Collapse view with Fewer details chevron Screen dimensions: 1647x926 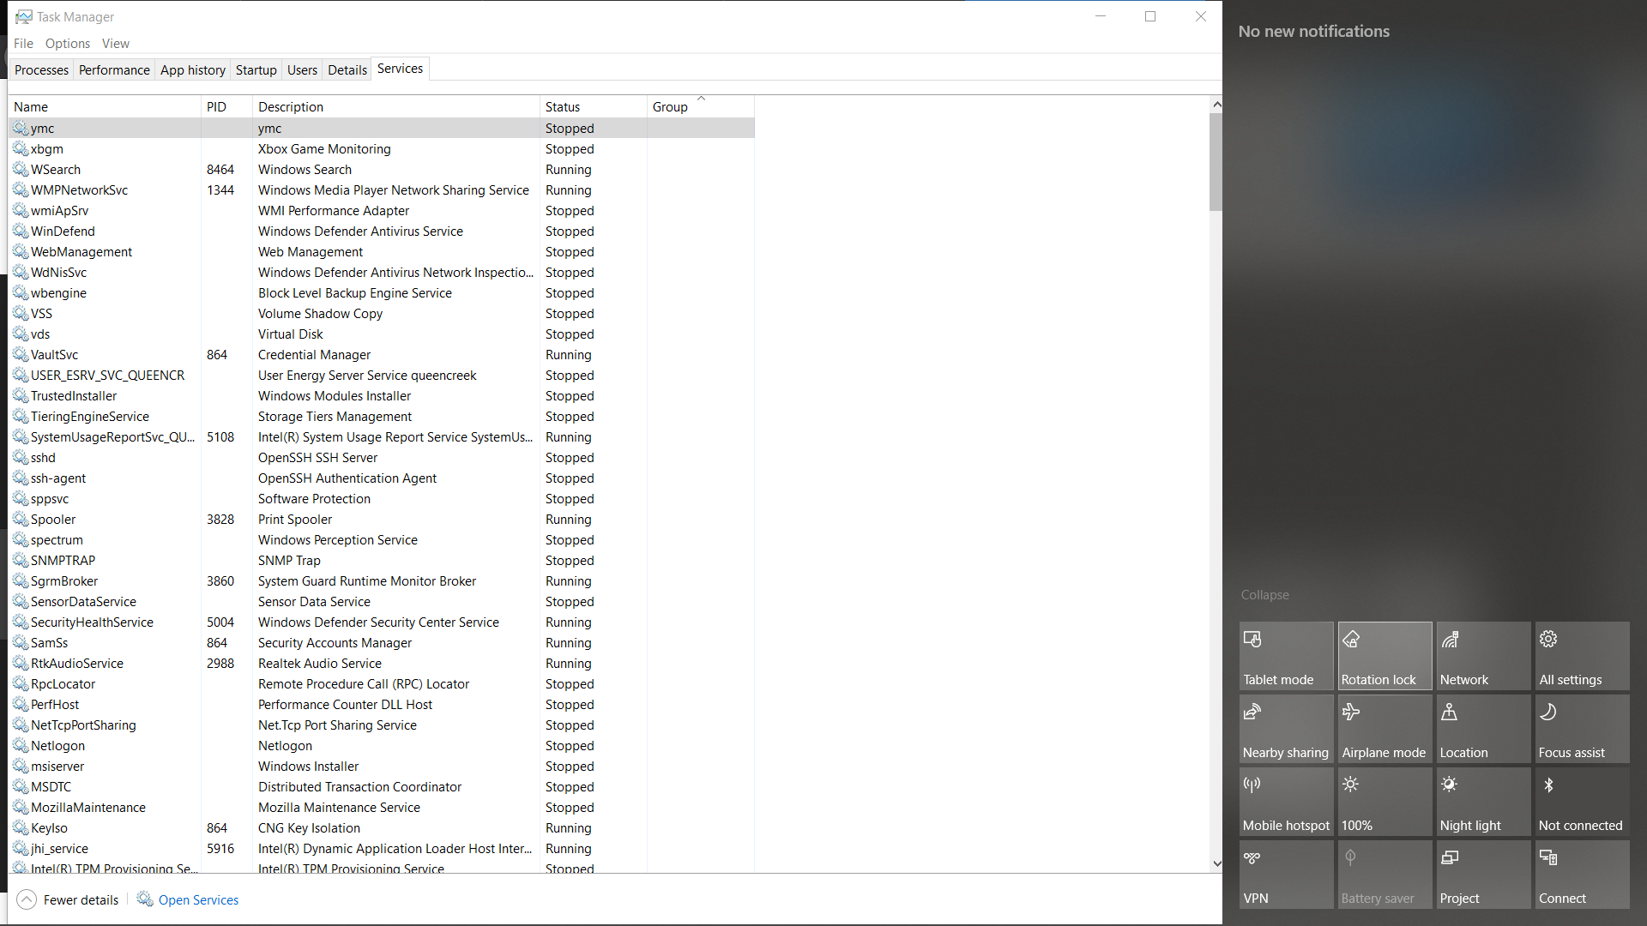27,899
